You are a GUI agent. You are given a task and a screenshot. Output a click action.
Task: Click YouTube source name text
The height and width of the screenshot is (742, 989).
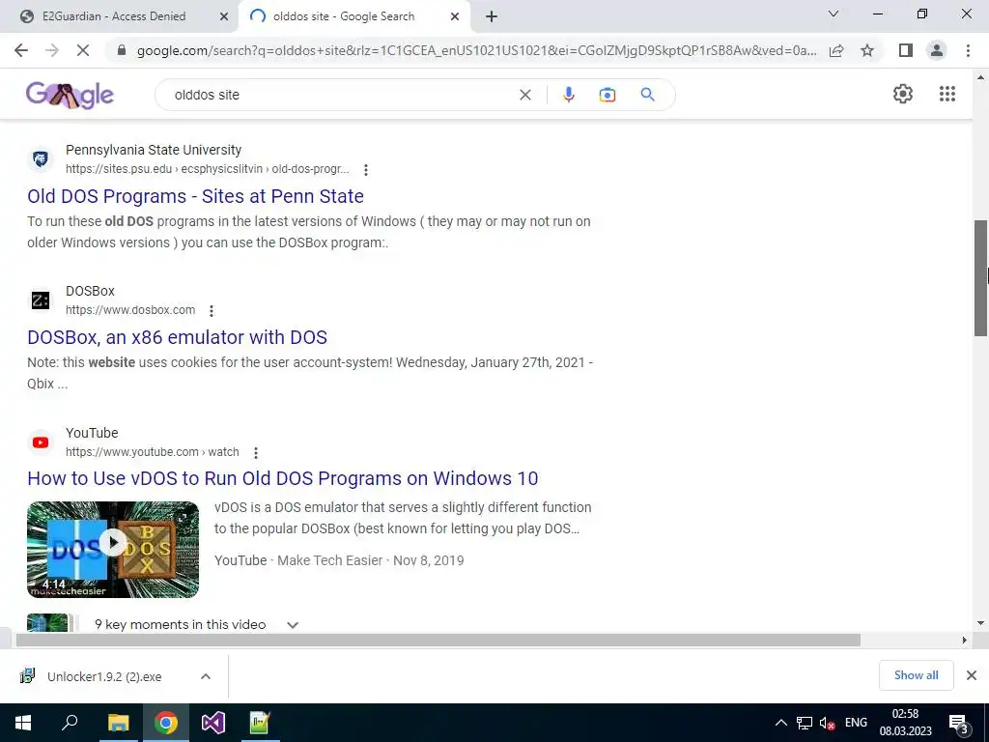tap(92, 433)
